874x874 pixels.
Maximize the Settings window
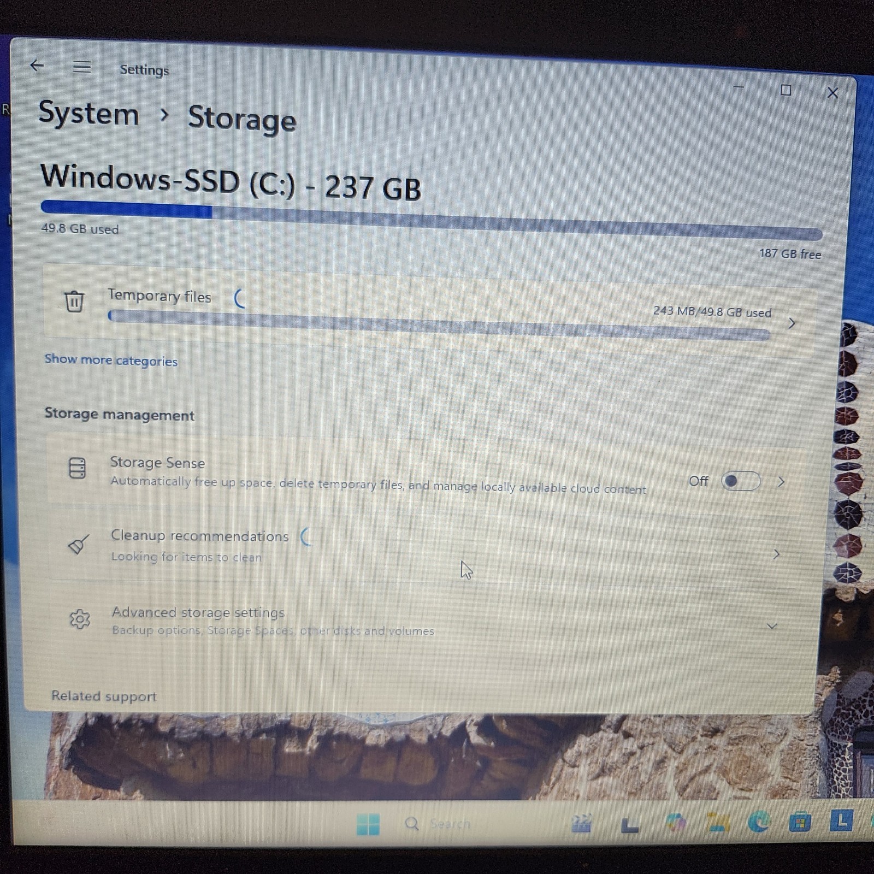786,90
